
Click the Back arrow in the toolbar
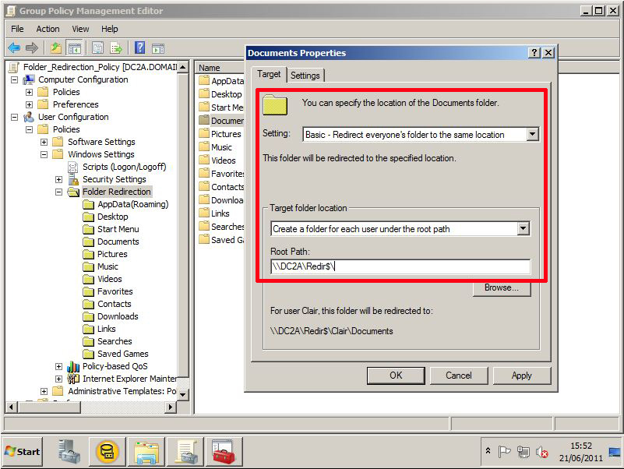14,48
